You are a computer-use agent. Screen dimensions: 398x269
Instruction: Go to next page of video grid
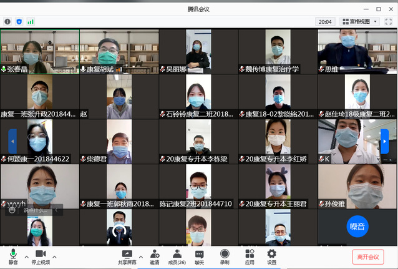click(x=384, y=141)
